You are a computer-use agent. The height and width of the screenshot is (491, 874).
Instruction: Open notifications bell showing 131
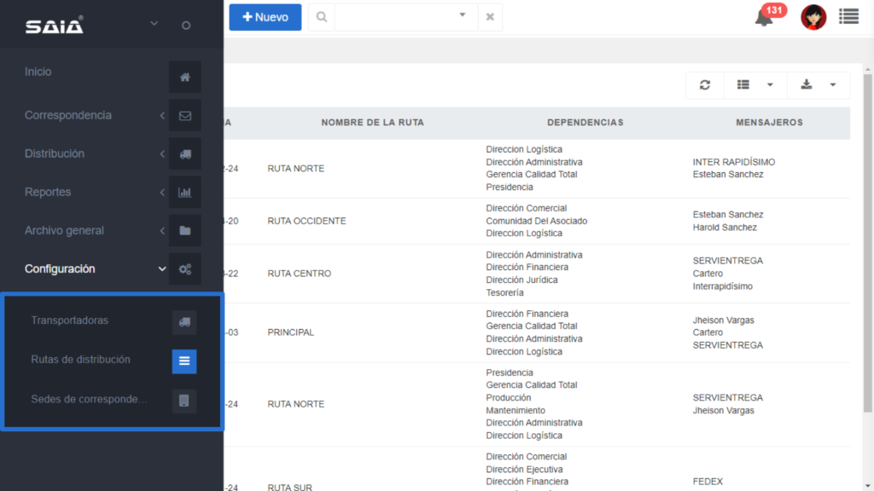pyautogui.click(x=764, y=17)
